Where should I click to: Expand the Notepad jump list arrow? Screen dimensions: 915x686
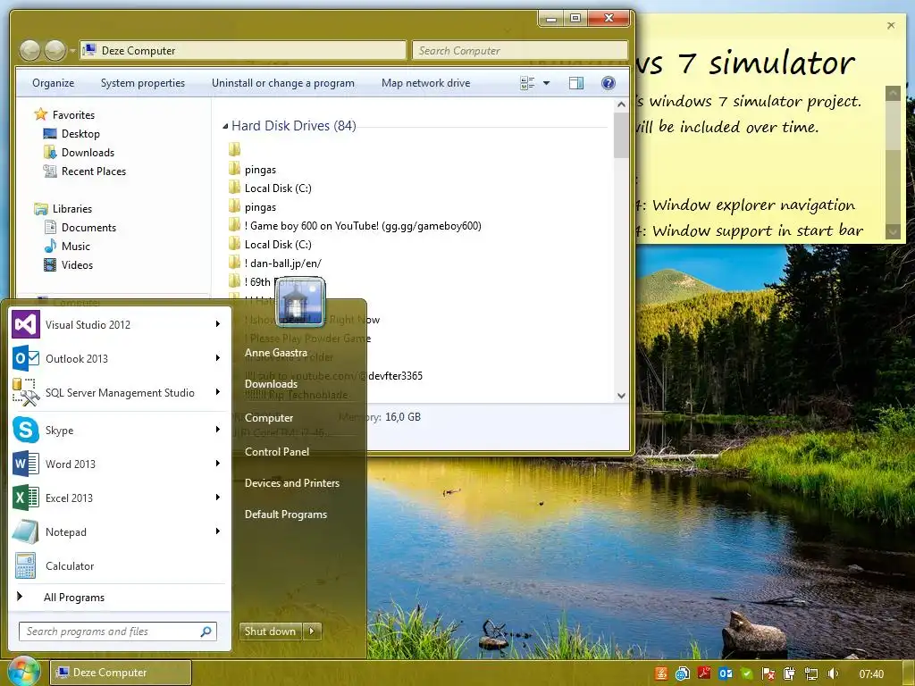pos(218,531)
